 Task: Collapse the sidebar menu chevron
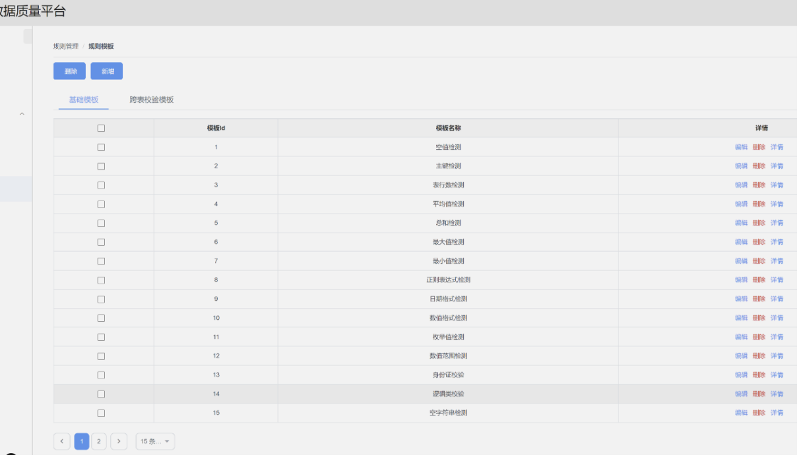(x=22, y=115)
